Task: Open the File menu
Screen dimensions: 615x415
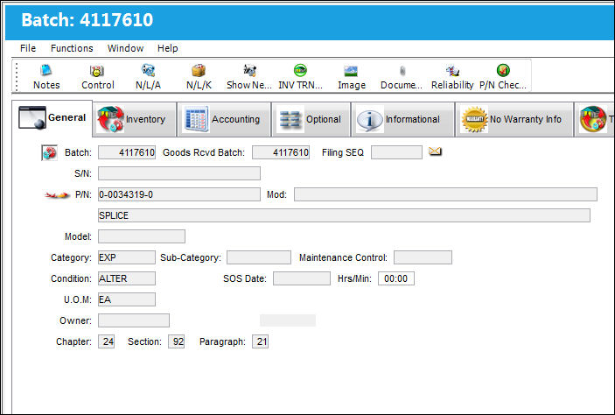Action: pos(28,48)
